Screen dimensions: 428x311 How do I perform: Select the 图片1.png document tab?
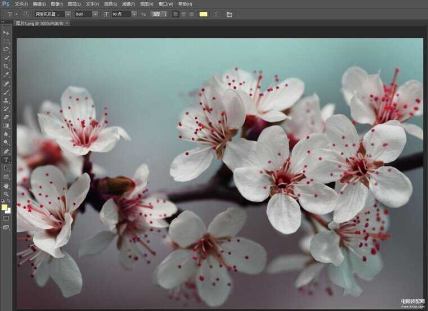[38, 23]
